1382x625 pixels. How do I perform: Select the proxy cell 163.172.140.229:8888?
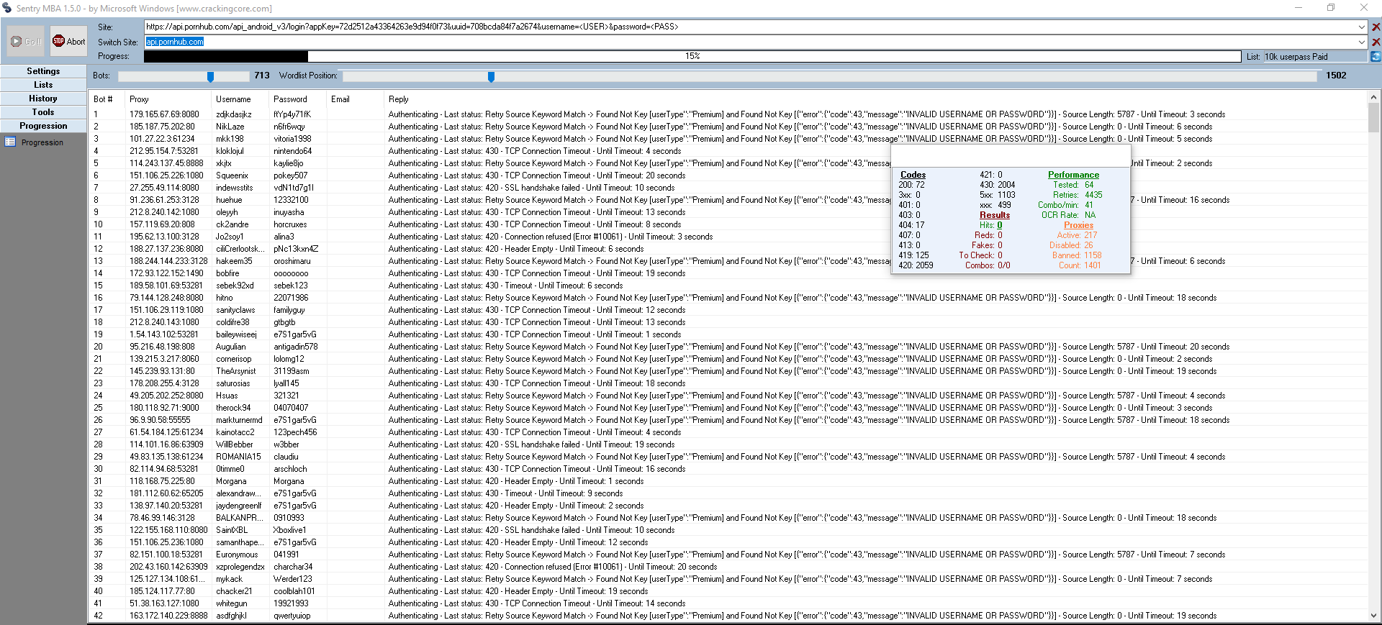click(x=168, y=616)
